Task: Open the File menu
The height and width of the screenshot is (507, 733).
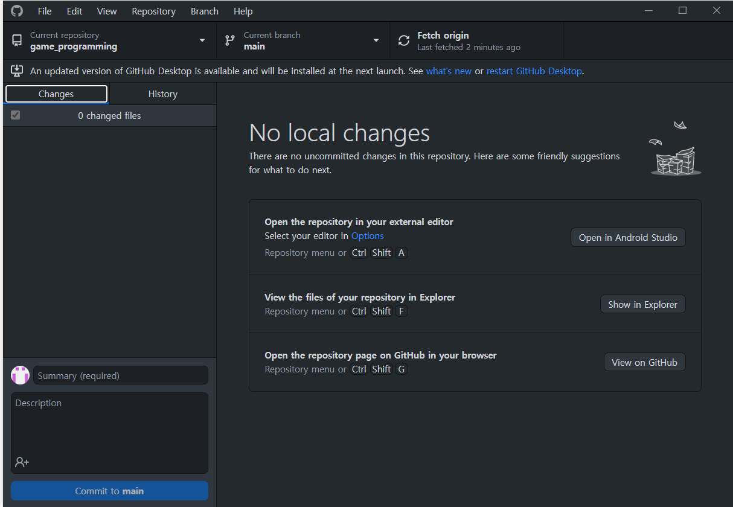Action: point(45,11)
